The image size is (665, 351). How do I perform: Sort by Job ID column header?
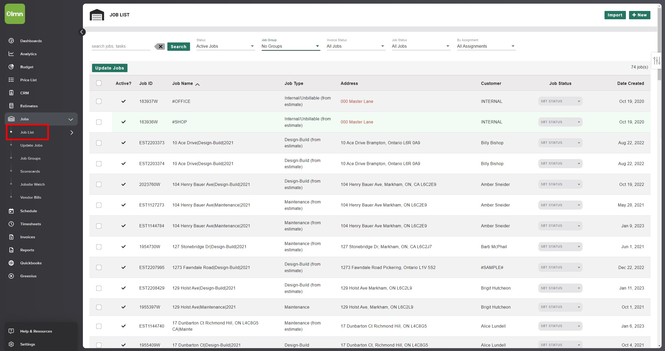point(146,83)
